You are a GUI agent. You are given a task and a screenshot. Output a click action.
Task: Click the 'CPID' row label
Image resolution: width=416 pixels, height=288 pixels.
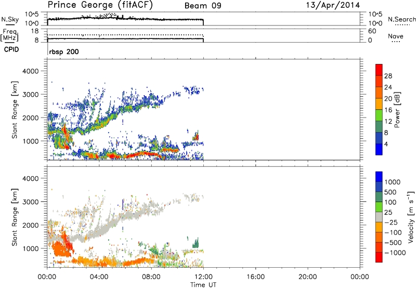tap(11, 49)
